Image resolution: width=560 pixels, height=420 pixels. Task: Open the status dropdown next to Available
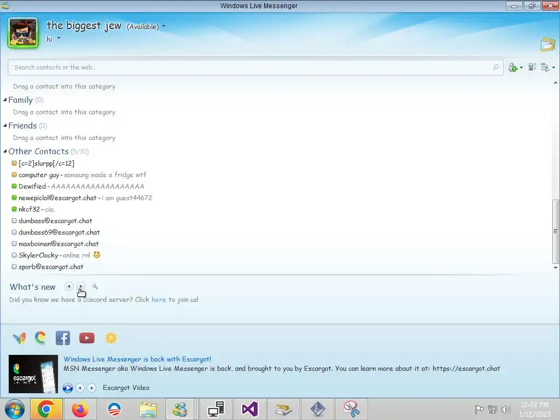pos(164,26)
